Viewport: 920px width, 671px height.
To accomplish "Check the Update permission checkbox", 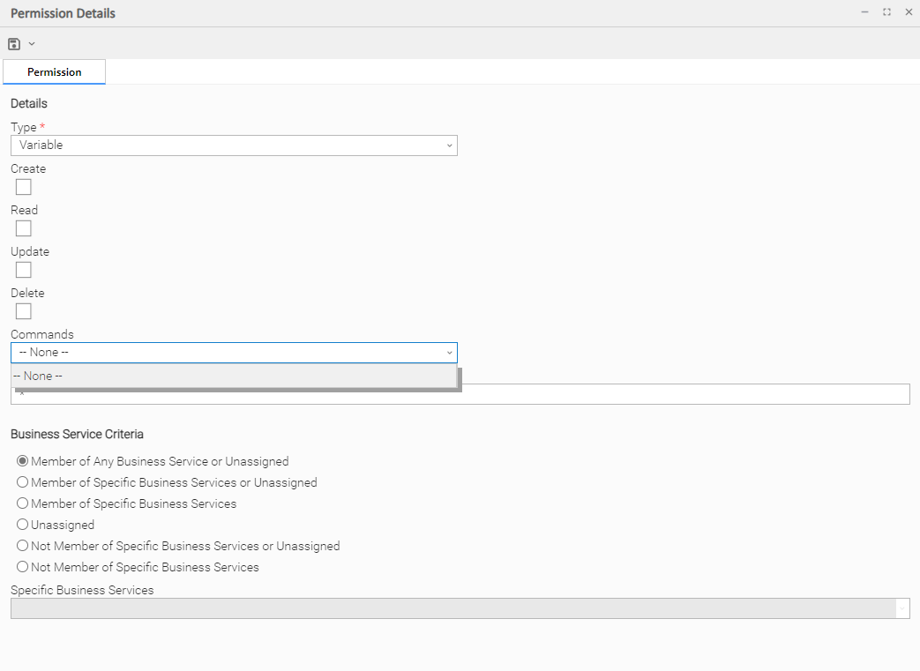I will (x=24, y=270).
